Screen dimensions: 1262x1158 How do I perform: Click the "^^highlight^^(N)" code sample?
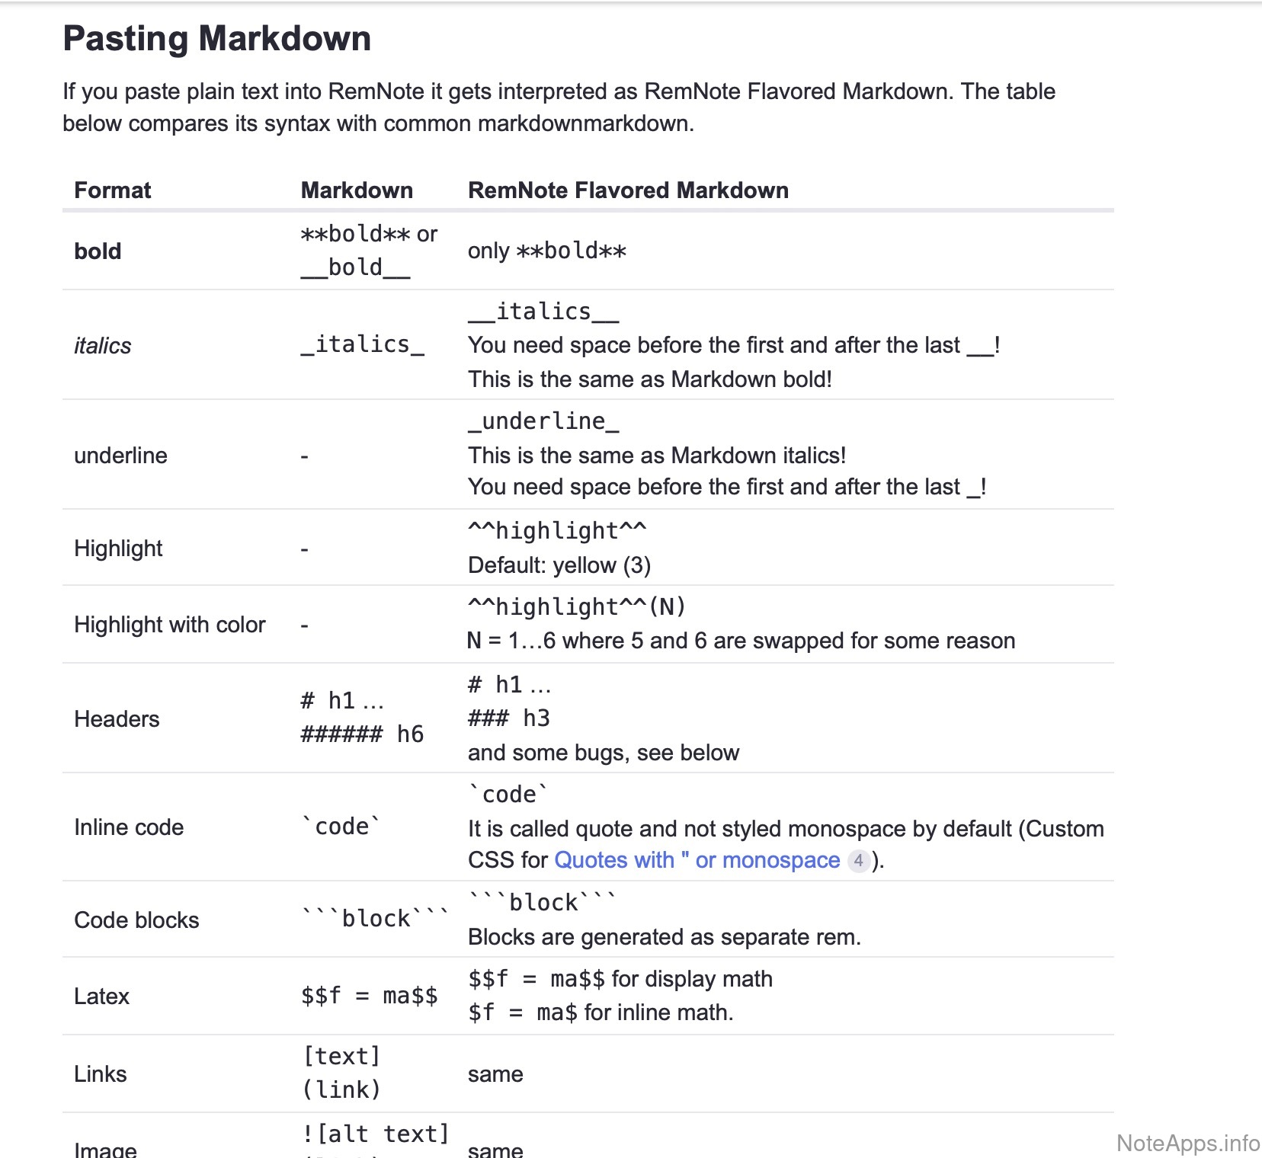(577, 607)
